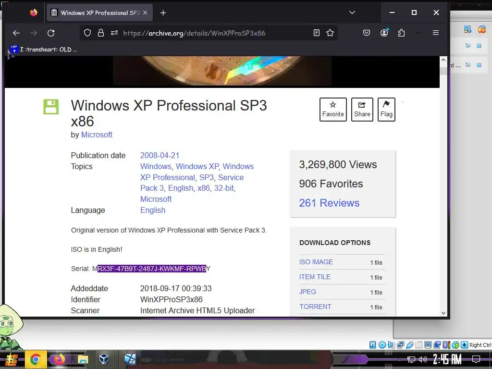Click the VirtualBox shared folders status icon
This screenshot has height=369, width=492.
click(418, 345)
